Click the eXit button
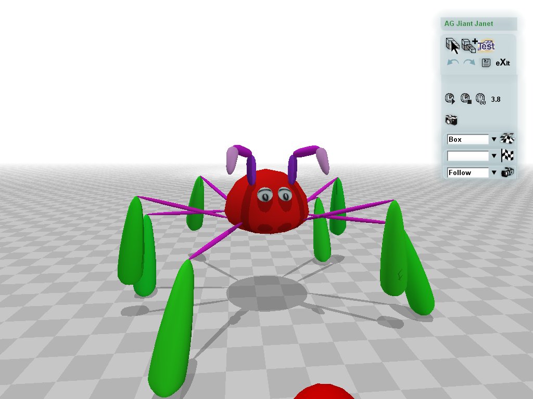Viewport: 533px width, 399px height. pyautogui.click(x=503, y=63)
